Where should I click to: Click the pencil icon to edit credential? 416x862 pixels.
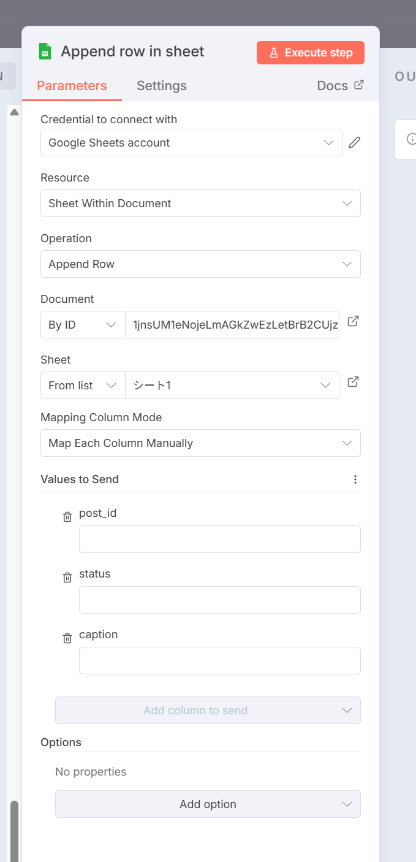pyautogui.click(x=354, y=143)
